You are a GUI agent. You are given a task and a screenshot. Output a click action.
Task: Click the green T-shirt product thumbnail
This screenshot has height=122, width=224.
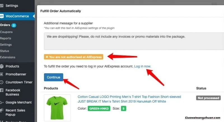57,108
